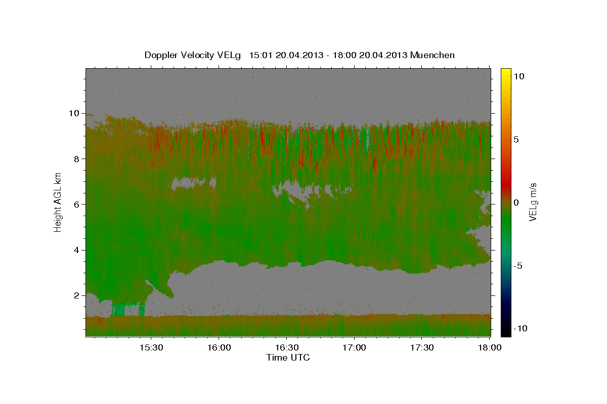Screen dimensions: 607x404
Task: Click the 16:30 time tick label
Action: tap(286, 348)
